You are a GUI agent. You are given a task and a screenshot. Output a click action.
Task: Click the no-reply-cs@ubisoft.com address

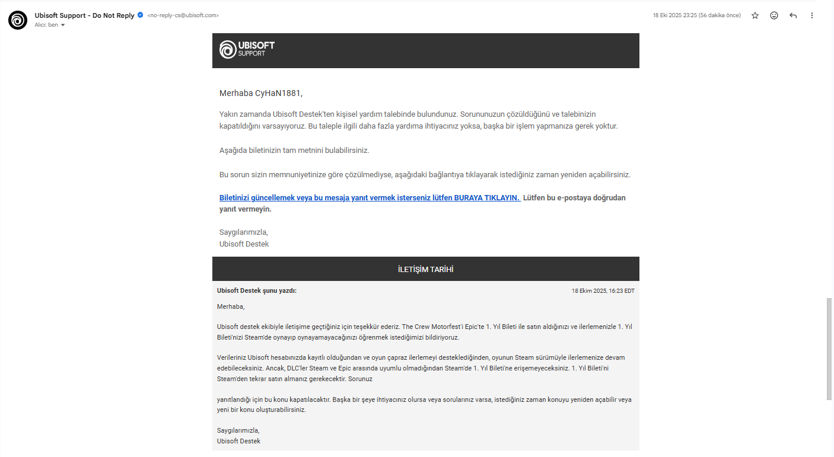pos(183,15)
